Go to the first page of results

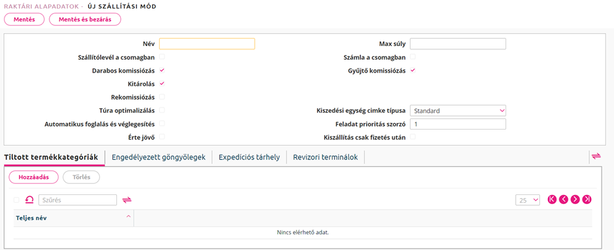click(x=552, y=199)
